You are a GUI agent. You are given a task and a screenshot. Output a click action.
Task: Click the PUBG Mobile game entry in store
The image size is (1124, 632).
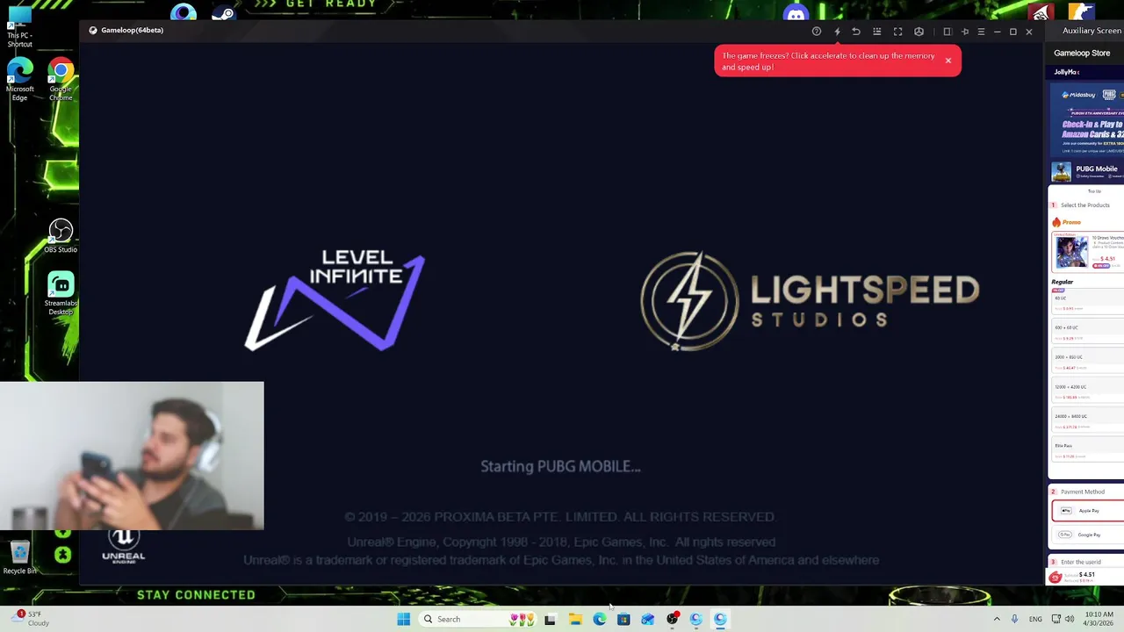[1086, 171]
